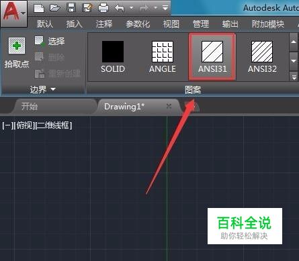This screenshot has width=299, height=261.
Task: Click the 俯视 view controls label
Action: click(24, 125)
